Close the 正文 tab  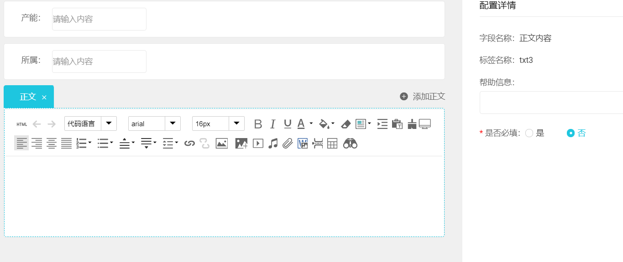tap(44, 98)
